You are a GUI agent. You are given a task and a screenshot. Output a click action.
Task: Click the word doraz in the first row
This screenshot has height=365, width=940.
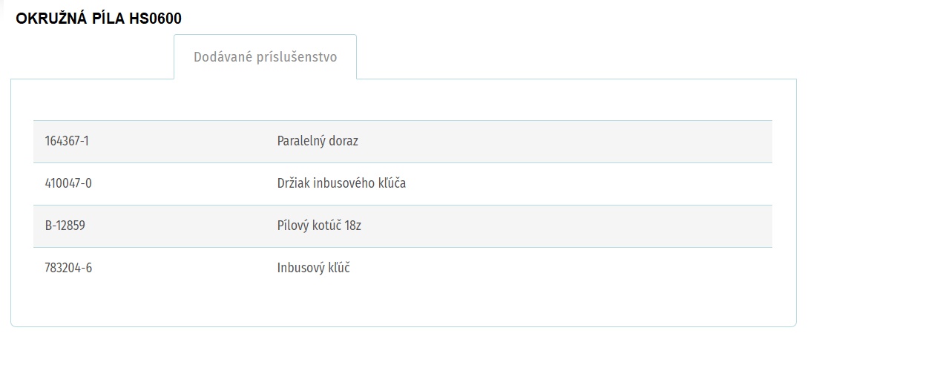(343, 141)
